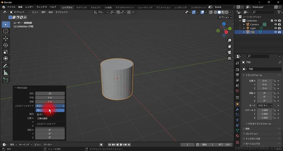Image resolution: width=283 pixels, height=151 pixels.
Task: Select the Measure ruler tool
Action: [x=6, y=73]
